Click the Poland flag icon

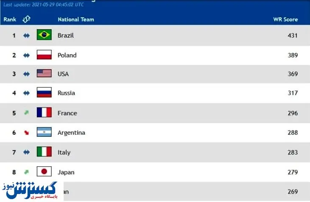44,55
